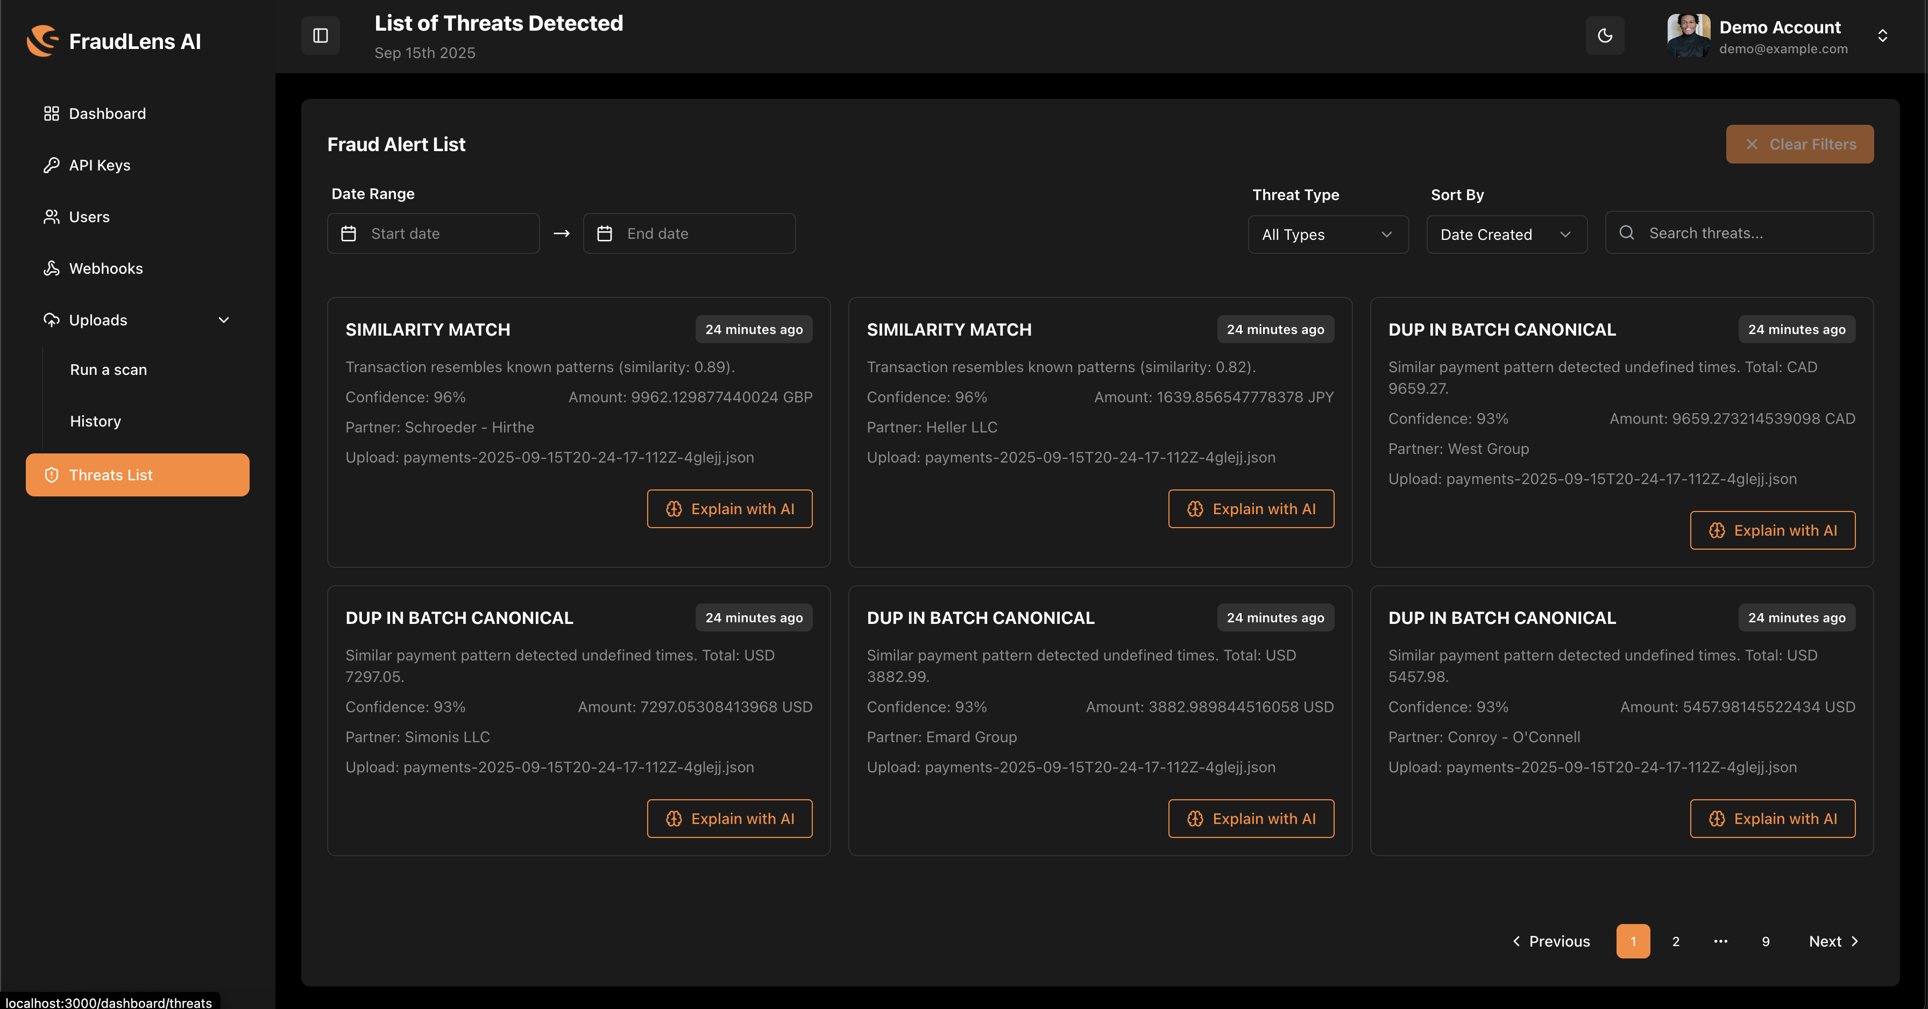Expand the Demo Account profile menu
1928x1009 pixels.
pyautogui.click(x=1882, y=35)
